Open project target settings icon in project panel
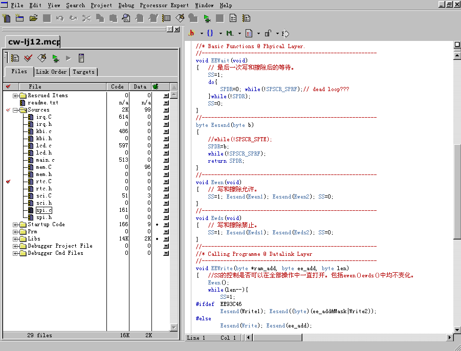 (15, 58)
